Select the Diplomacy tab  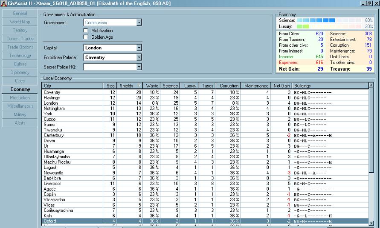coord(20,73)
